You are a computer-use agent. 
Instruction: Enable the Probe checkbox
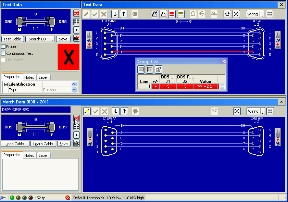3,47
